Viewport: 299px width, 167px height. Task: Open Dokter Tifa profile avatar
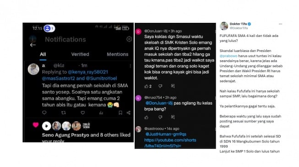click(x=224, y=26)
